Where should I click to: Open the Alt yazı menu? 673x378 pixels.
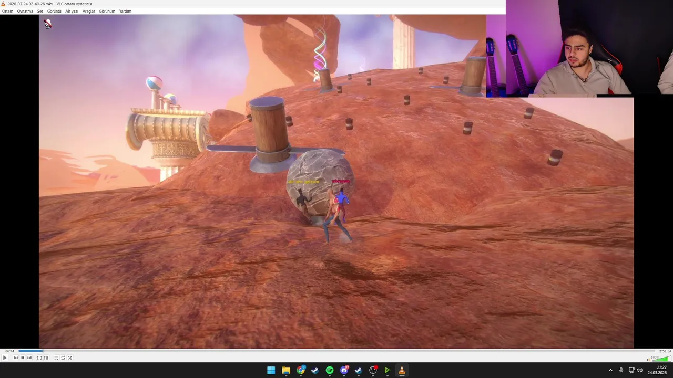click(72, 11)
